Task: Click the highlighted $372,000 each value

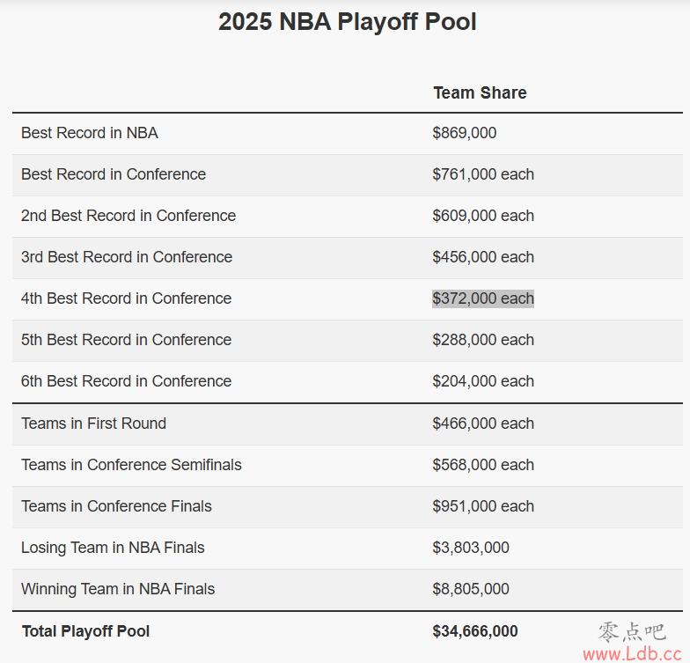Action: pyautogui.click(x=482, y=298)
